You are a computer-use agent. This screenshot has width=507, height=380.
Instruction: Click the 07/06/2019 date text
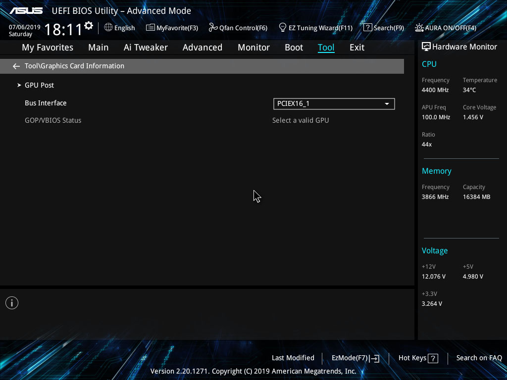coord(25,27)
